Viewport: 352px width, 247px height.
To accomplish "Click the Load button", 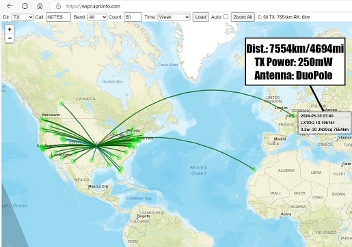I will [x=201, y=17].
